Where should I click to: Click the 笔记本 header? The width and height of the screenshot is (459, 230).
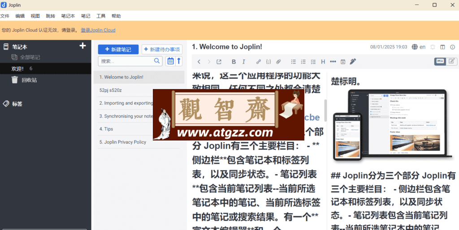(x=20, y=47)
